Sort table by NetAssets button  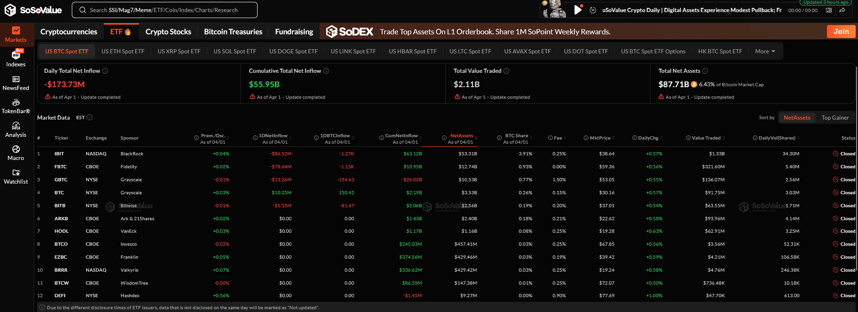click(x=797, y=117)
